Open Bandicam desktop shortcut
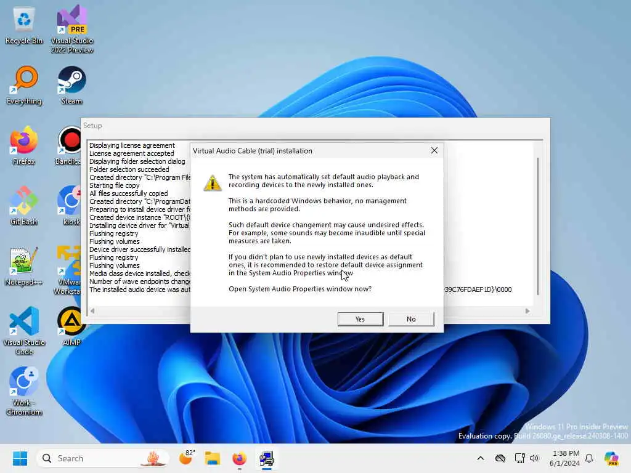The height and width of the screenshot is (473, 631). coord(68,145)
